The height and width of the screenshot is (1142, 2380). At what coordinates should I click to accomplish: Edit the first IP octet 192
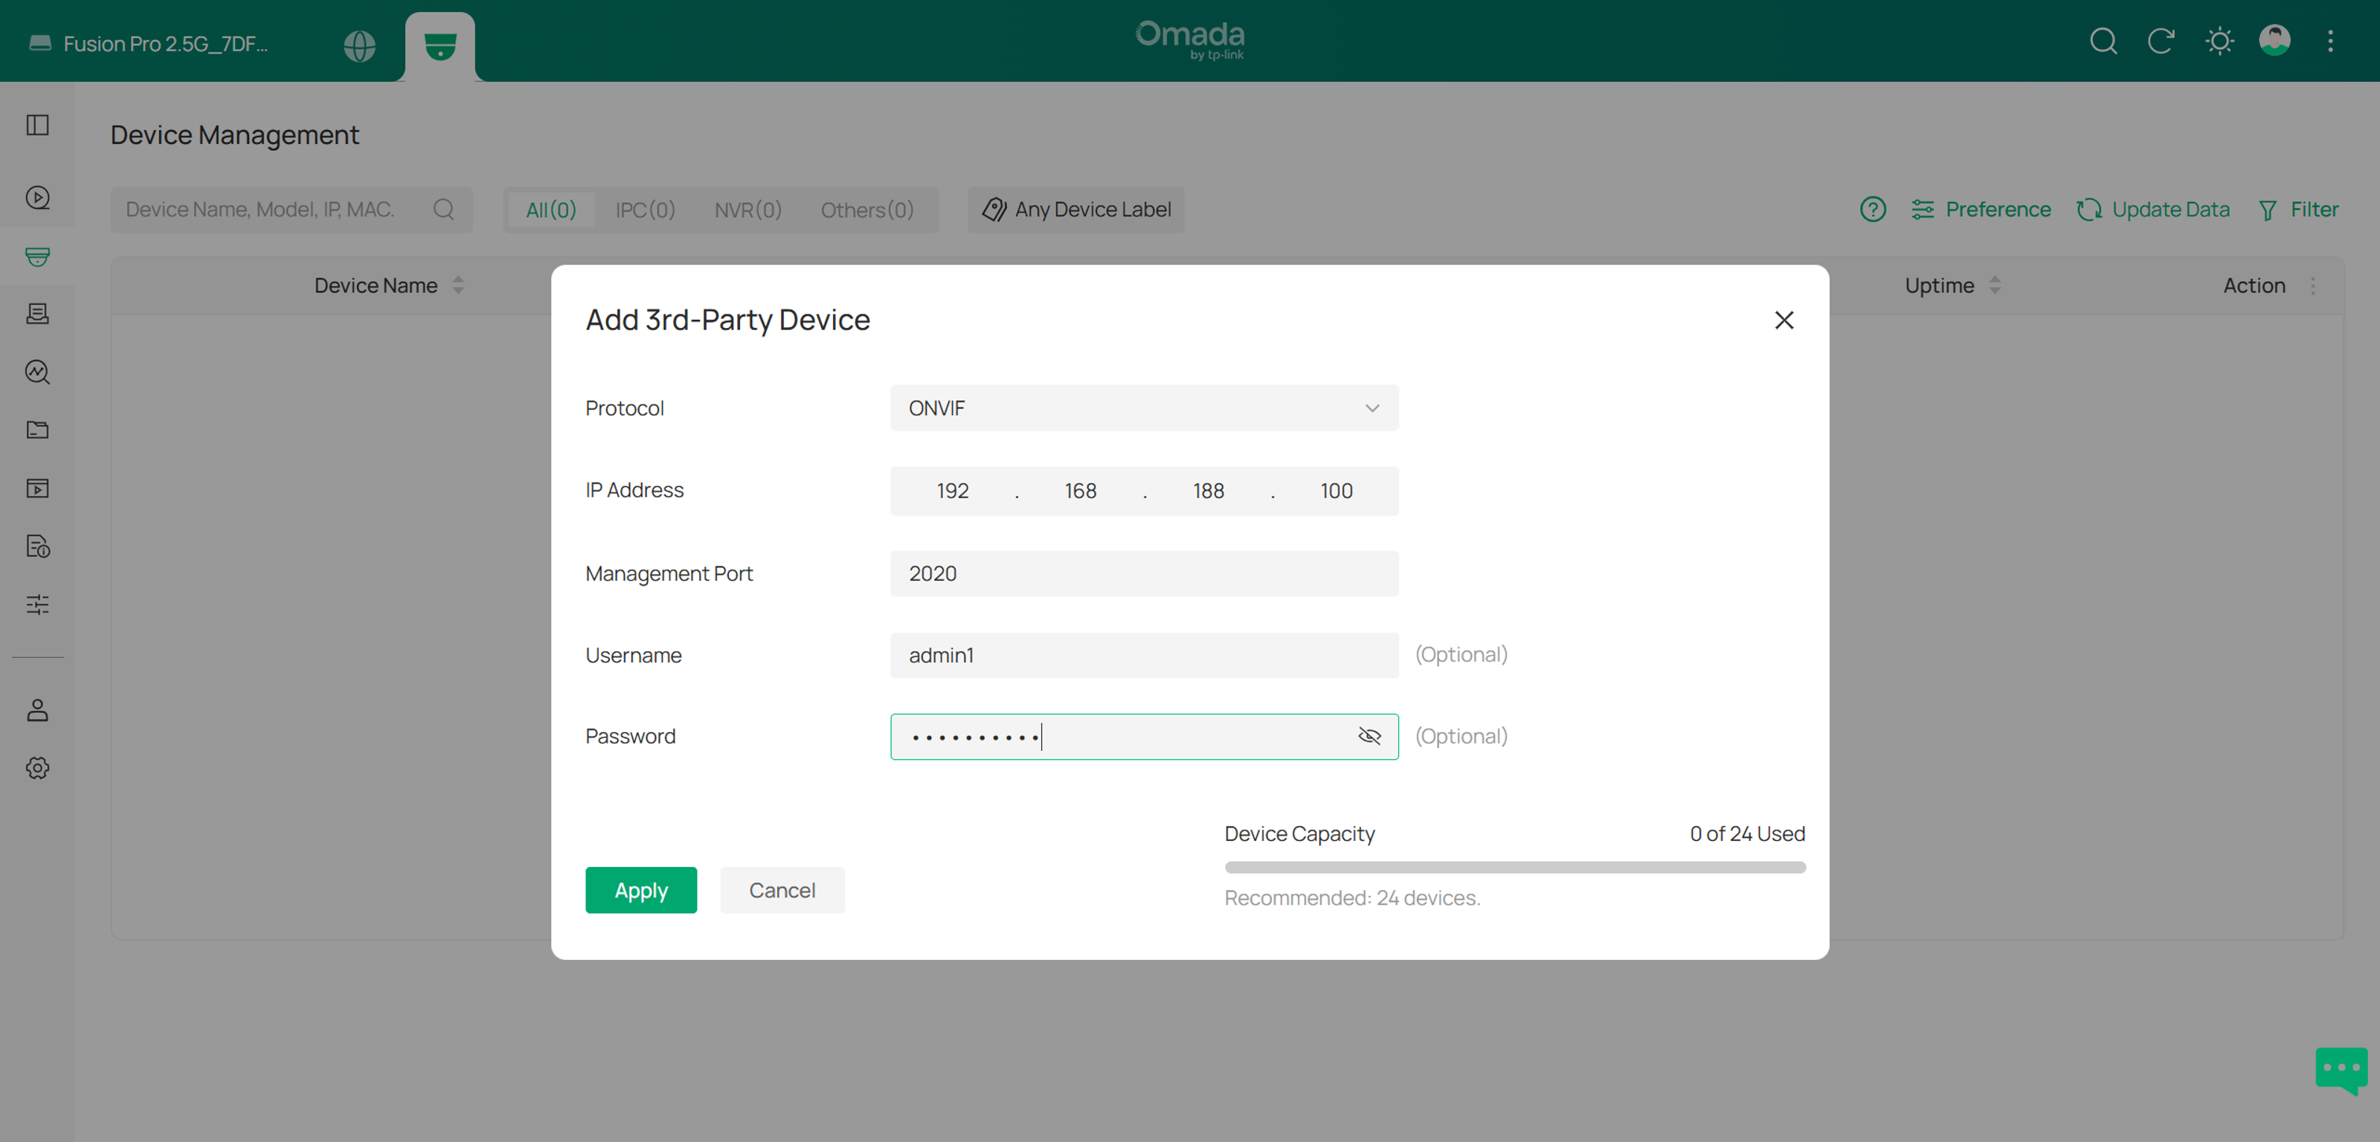(x=953, y=491)
